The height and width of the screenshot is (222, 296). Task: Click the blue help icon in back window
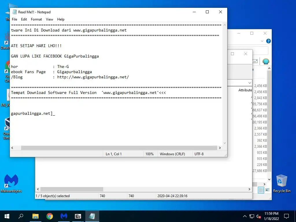click(x=268, y=41)
